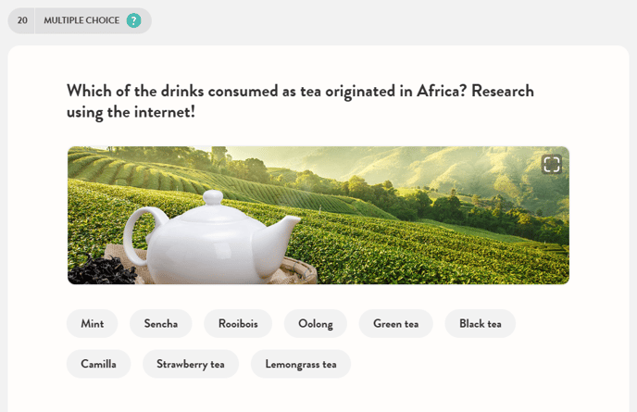This screenshot has width=637, height=412.
Task: Click the teal question mark help icon
Action: [x=134, y=20]
